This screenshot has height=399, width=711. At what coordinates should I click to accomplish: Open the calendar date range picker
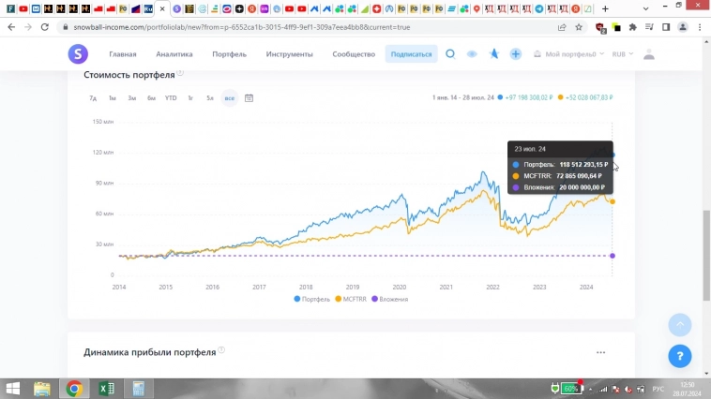click(x=249, y=97)
